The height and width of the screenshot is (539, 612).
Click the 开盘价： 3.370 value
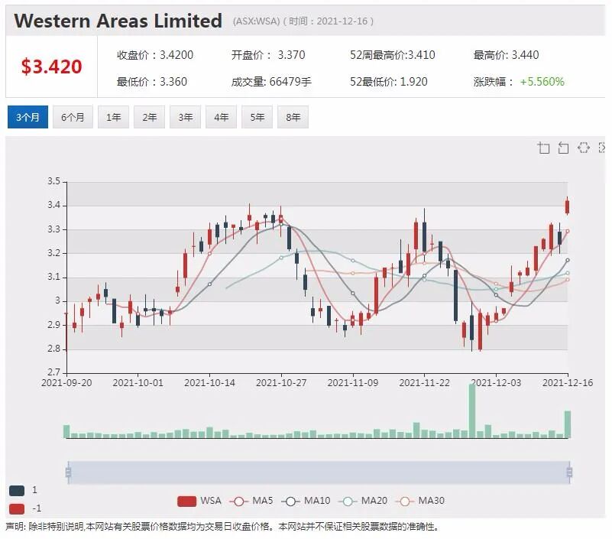click(268, 55)
